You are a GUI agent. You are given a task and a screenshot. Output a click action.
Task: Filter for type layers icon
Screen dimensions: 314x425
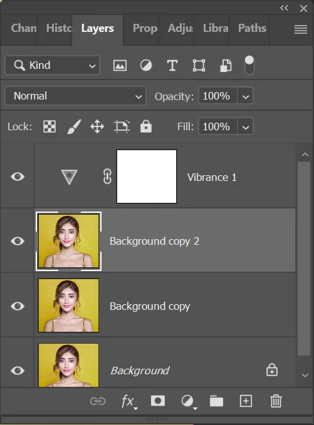point(172,65)
